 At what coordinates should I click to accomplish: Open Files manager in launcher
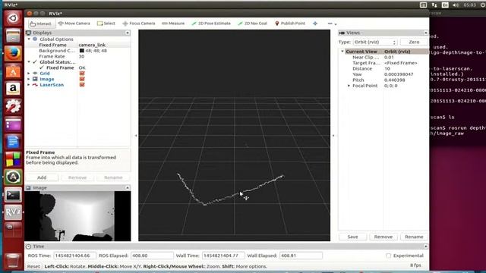click(13, 36)
